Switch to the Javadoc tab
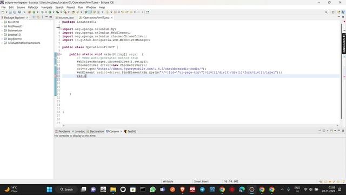Image resolution: width=346 pixels, height=195 pixels. [78, 131]
